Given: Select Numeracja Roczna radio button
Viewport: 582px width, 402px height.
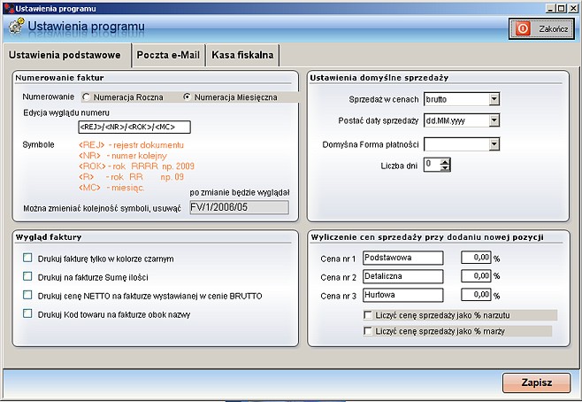Looking at the screenshot, I should coord(86,97).
